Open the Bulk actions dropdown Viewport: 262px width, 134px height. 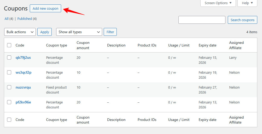point(20,32)
